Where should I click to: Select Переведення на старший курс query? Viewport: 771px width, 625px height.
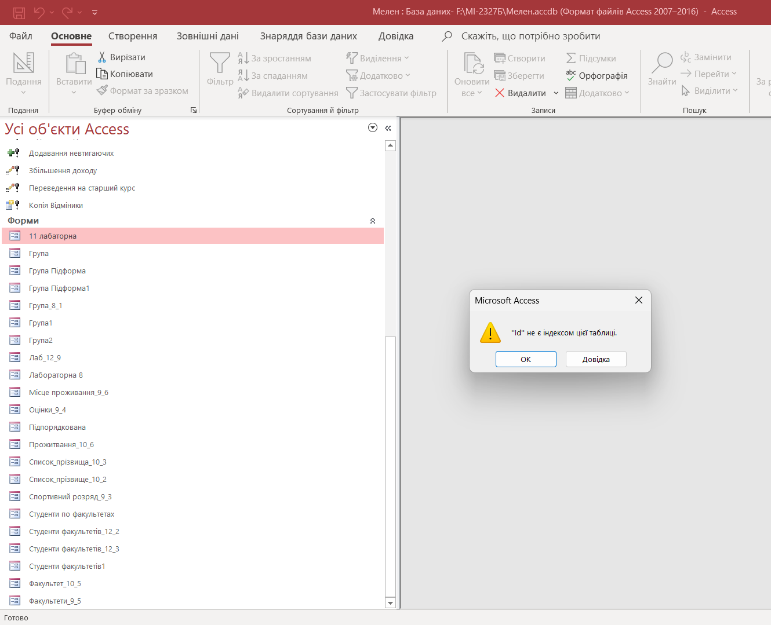pyautogui.click(x=193, y=188)
